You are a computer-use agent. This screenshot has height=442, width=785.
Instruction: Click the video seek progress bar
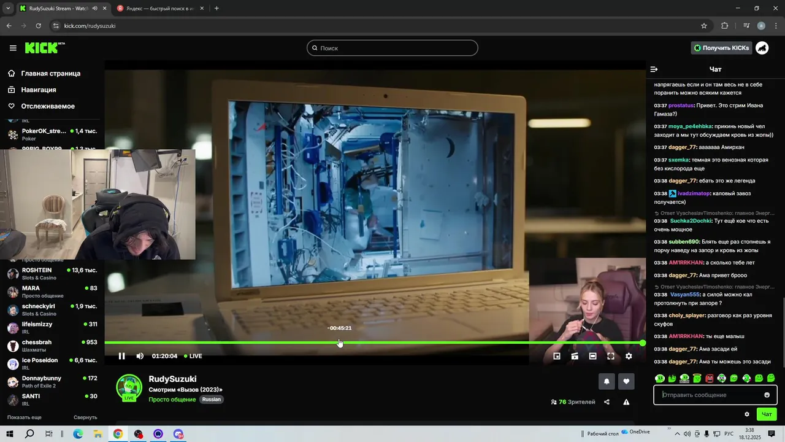(374, 343)
